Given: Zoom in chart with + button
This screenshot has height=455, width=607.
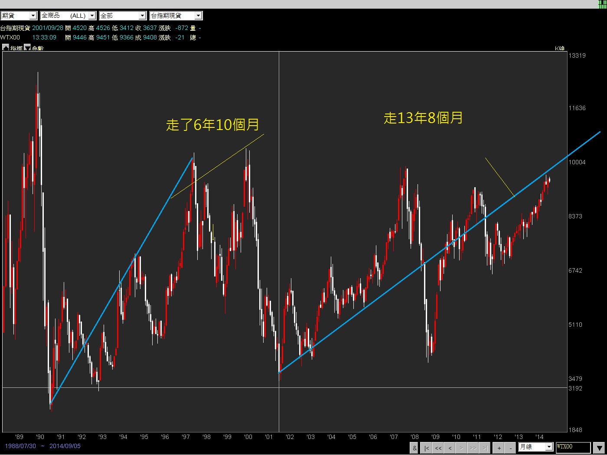Looking at the screenshot, I should coord(499,448).
